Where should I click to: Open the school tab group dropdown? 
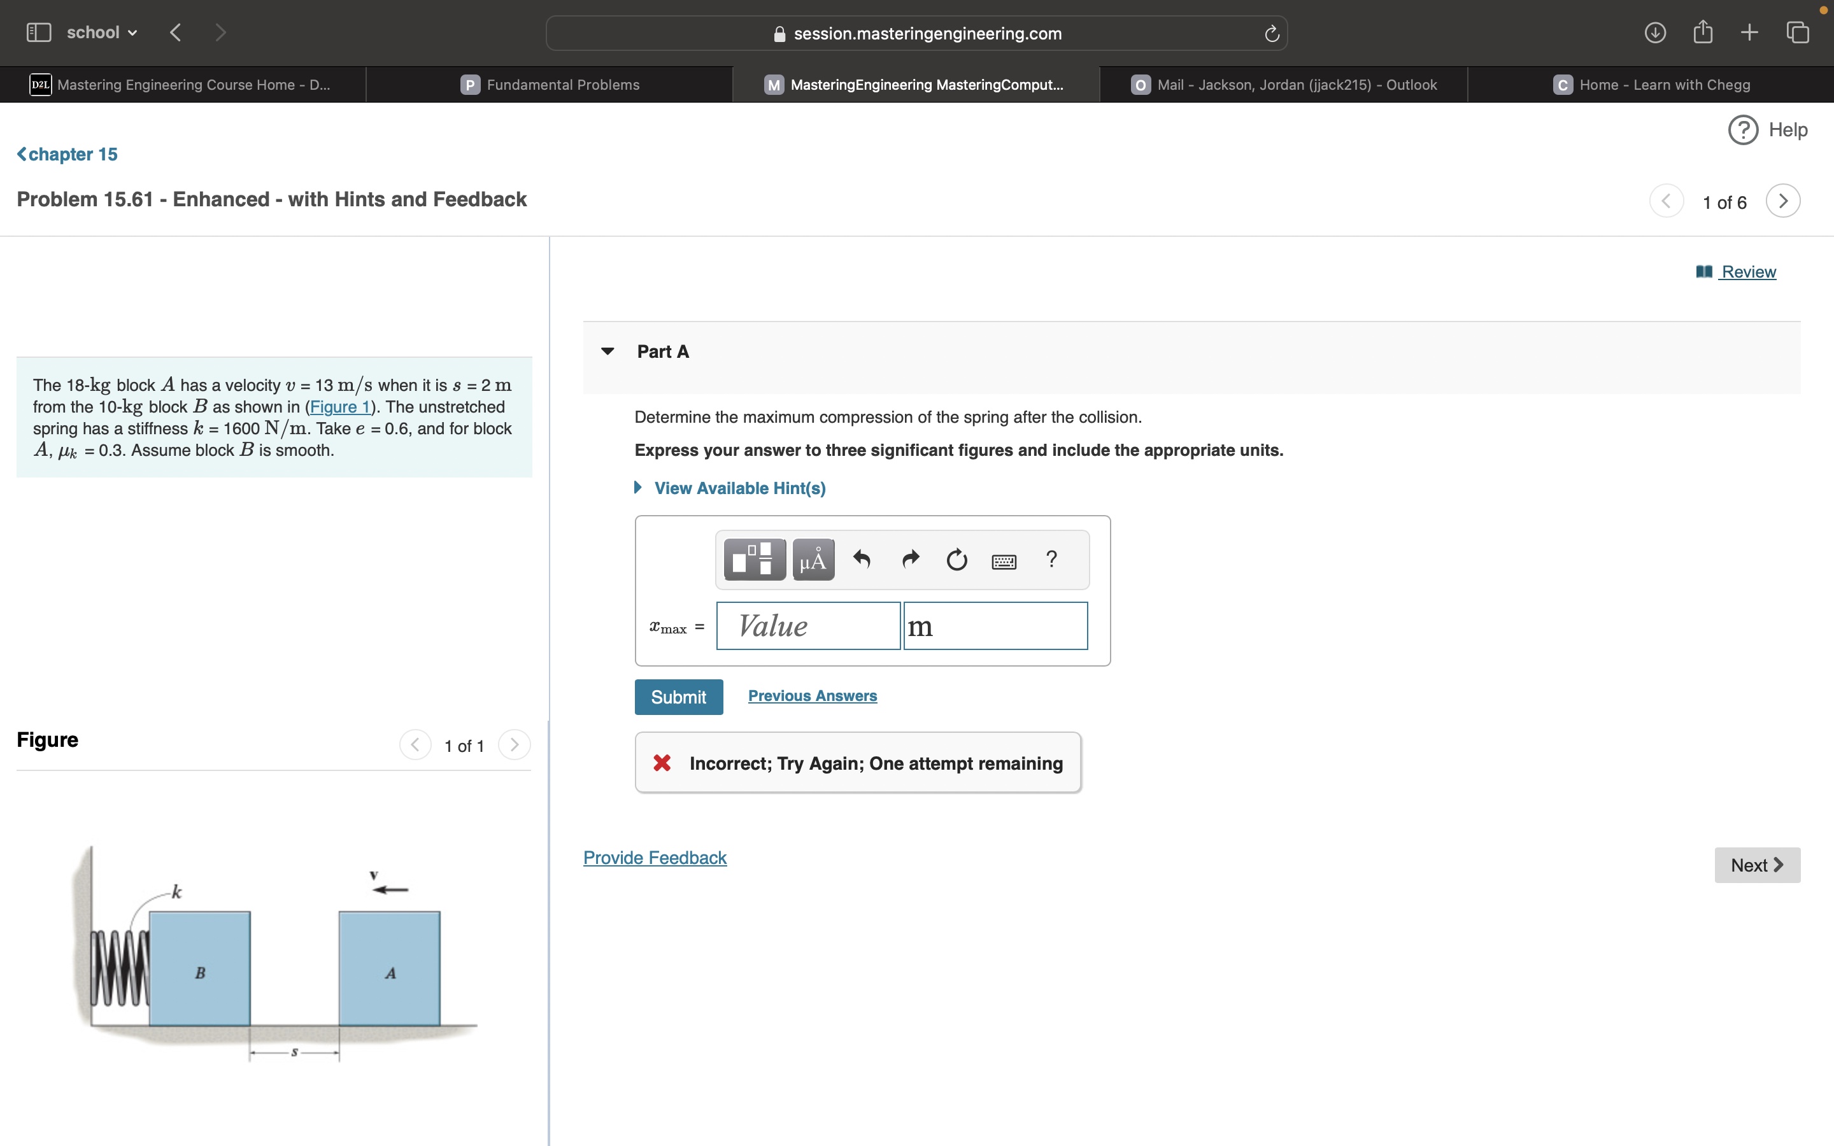pyautogui.click(x=101, y=32)
